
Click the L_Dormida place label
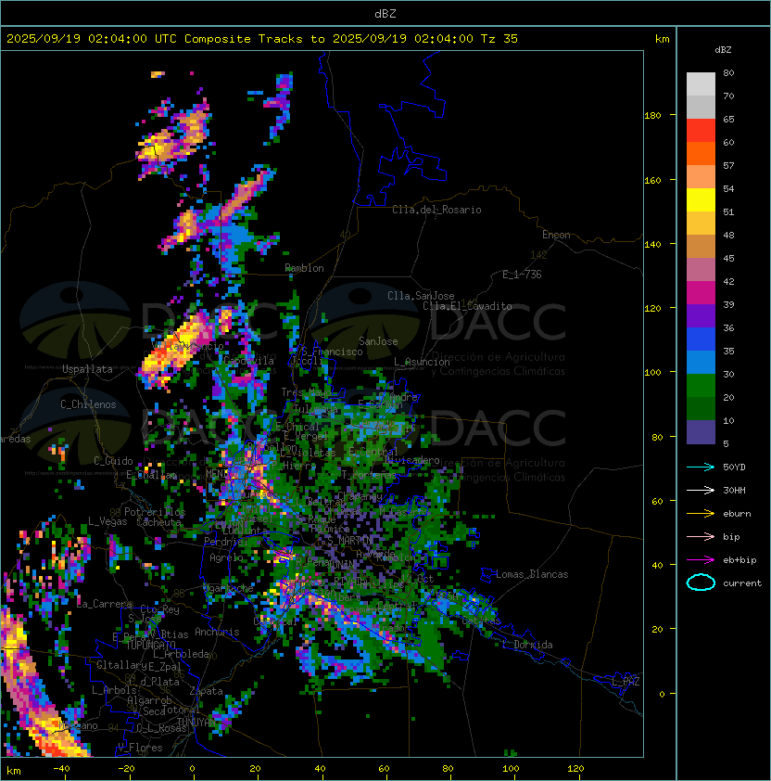pyautogui.click(x=527, y=645)
